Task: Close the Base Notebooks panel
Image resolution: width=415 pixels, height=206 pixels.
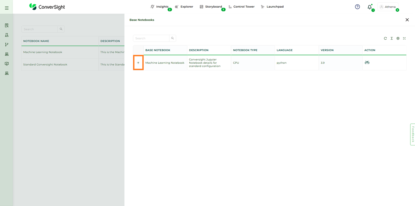Action: click(407, 20)
